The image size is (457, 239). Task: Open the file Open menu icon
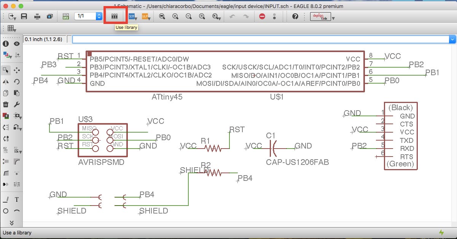point(12,16)
